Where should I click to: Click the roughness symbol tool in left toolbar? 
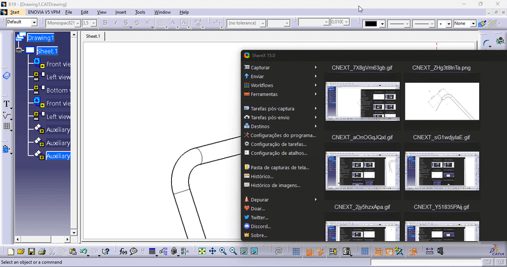(x=6, y=116)
